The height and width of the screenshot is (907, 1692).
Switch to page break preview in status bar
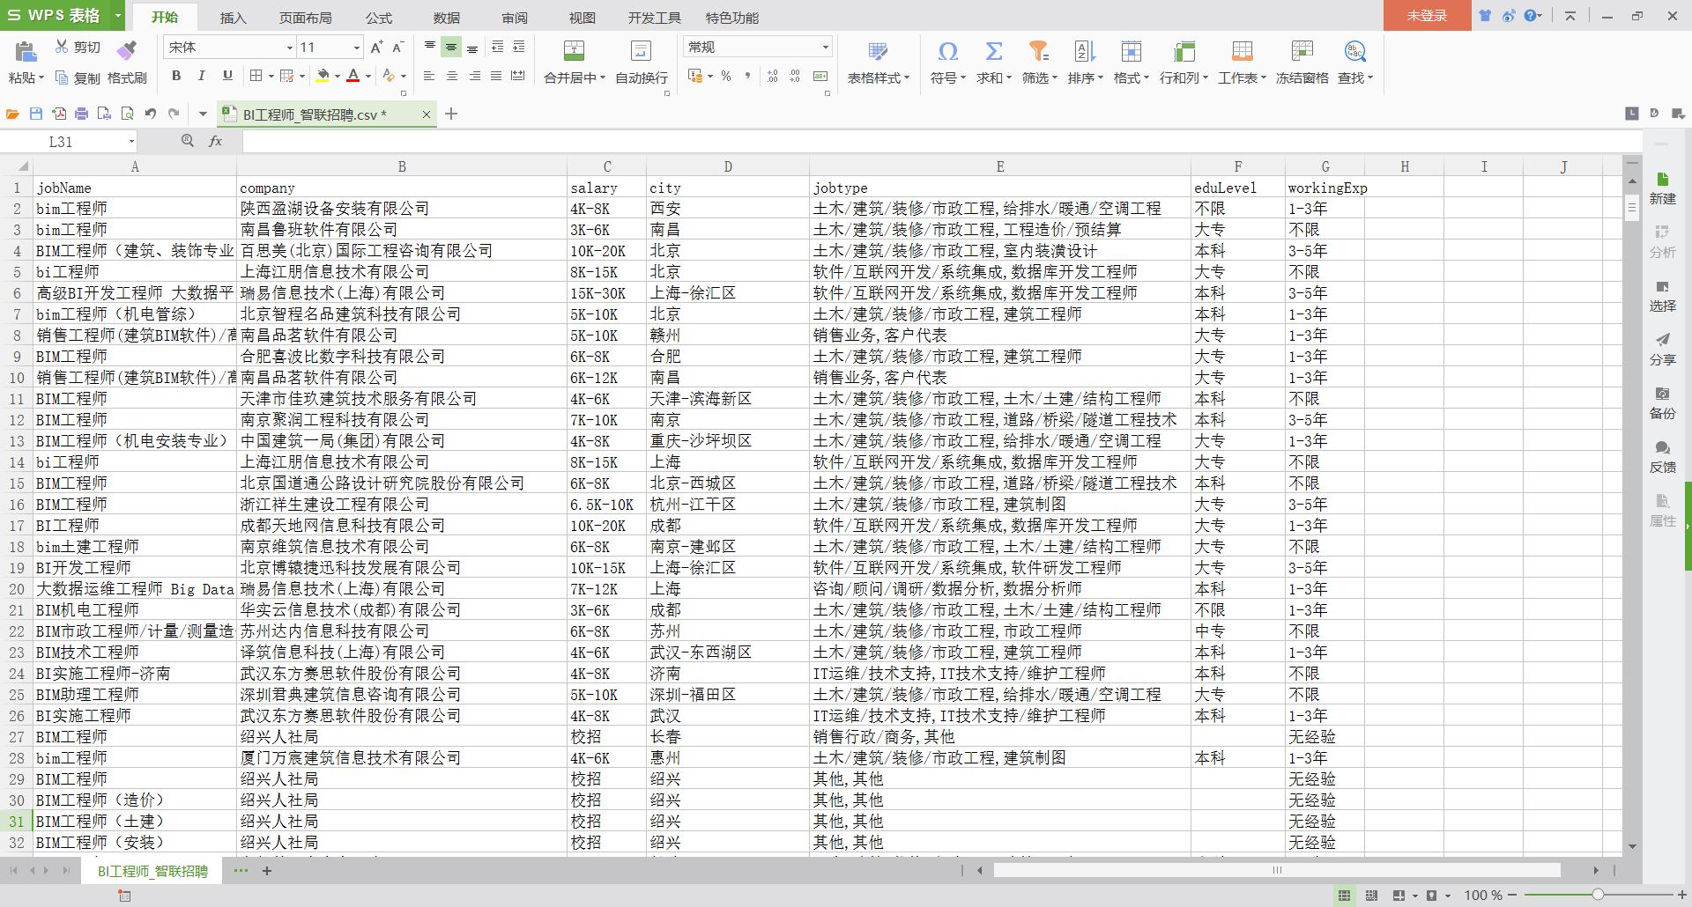(1371, 896)
